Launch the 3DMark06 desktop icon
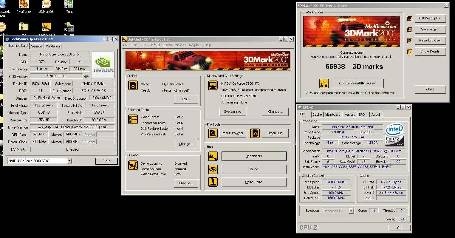This screenshot has height=238, width=455. click(x=46, y=4)
